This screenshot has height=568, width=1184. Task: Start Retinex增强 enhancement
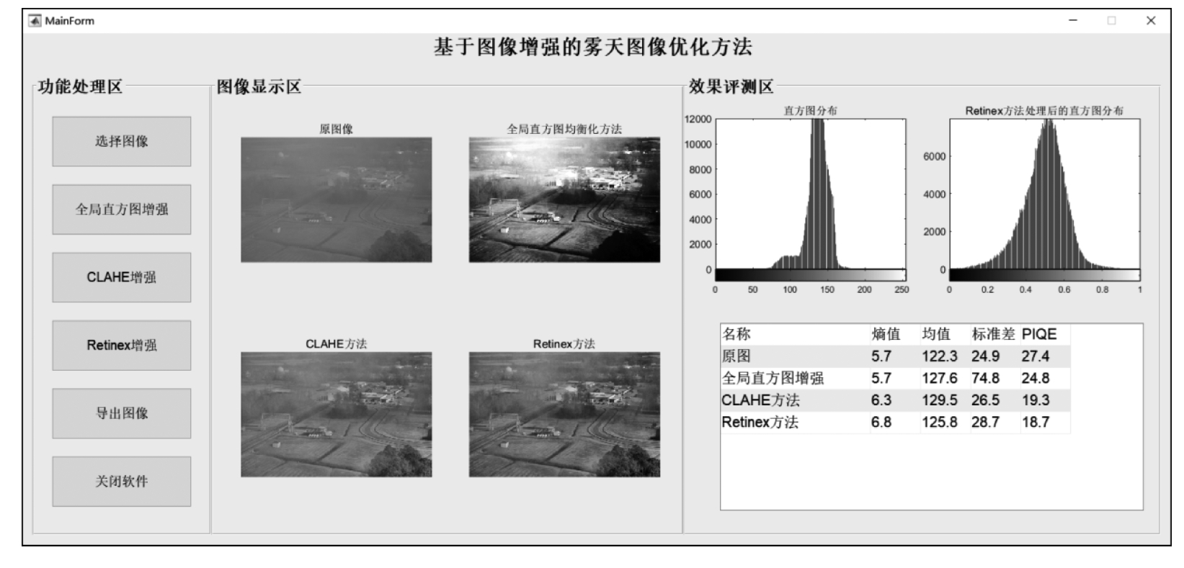click(121, 346)
